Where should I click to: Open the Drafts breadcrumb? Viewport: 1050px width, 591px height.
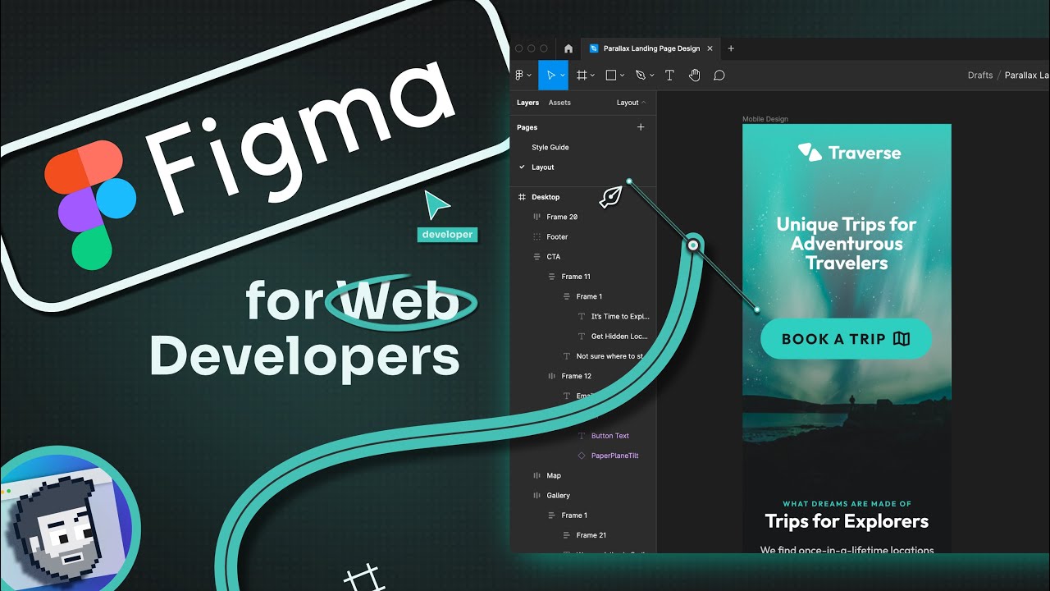coord(980,75)
